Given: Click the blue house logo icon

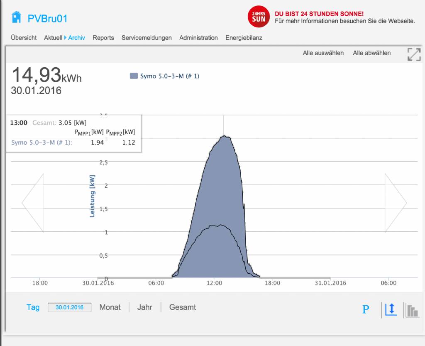Looking at the screenshot, I should (x=16, y=17).
